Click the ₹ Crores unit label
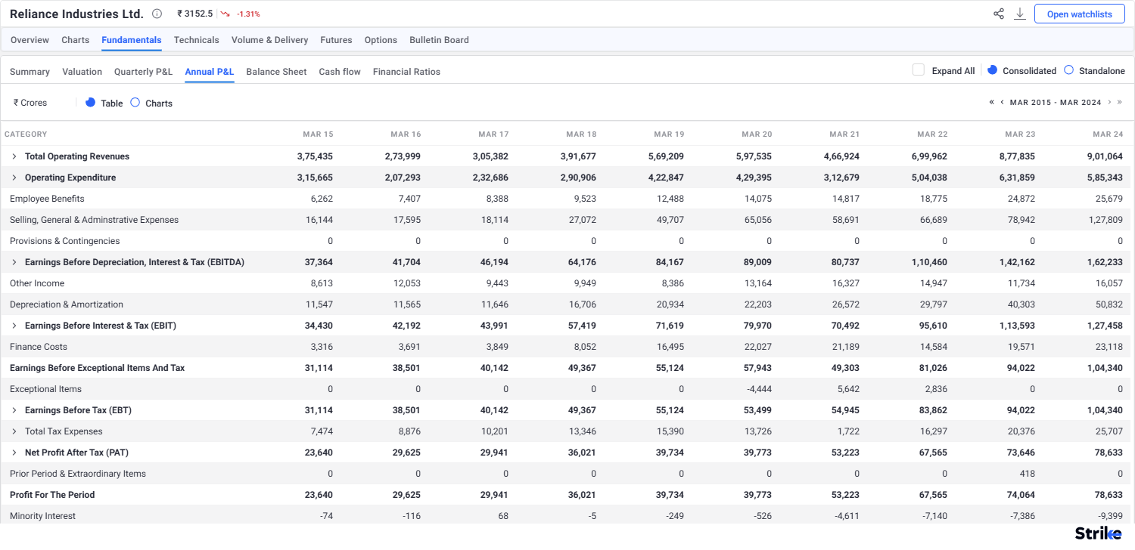The height and width of the screenshot is (550, 1135). coord(30,103)
